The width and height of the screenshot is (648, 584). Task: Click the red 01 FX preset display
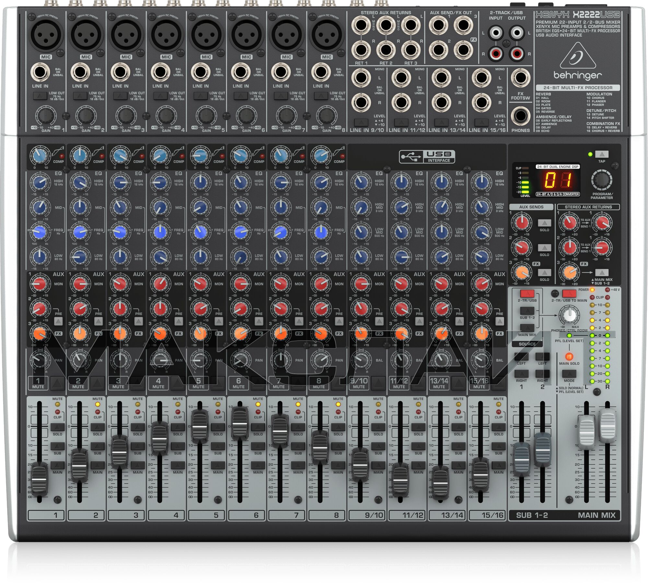click(557, 180)
